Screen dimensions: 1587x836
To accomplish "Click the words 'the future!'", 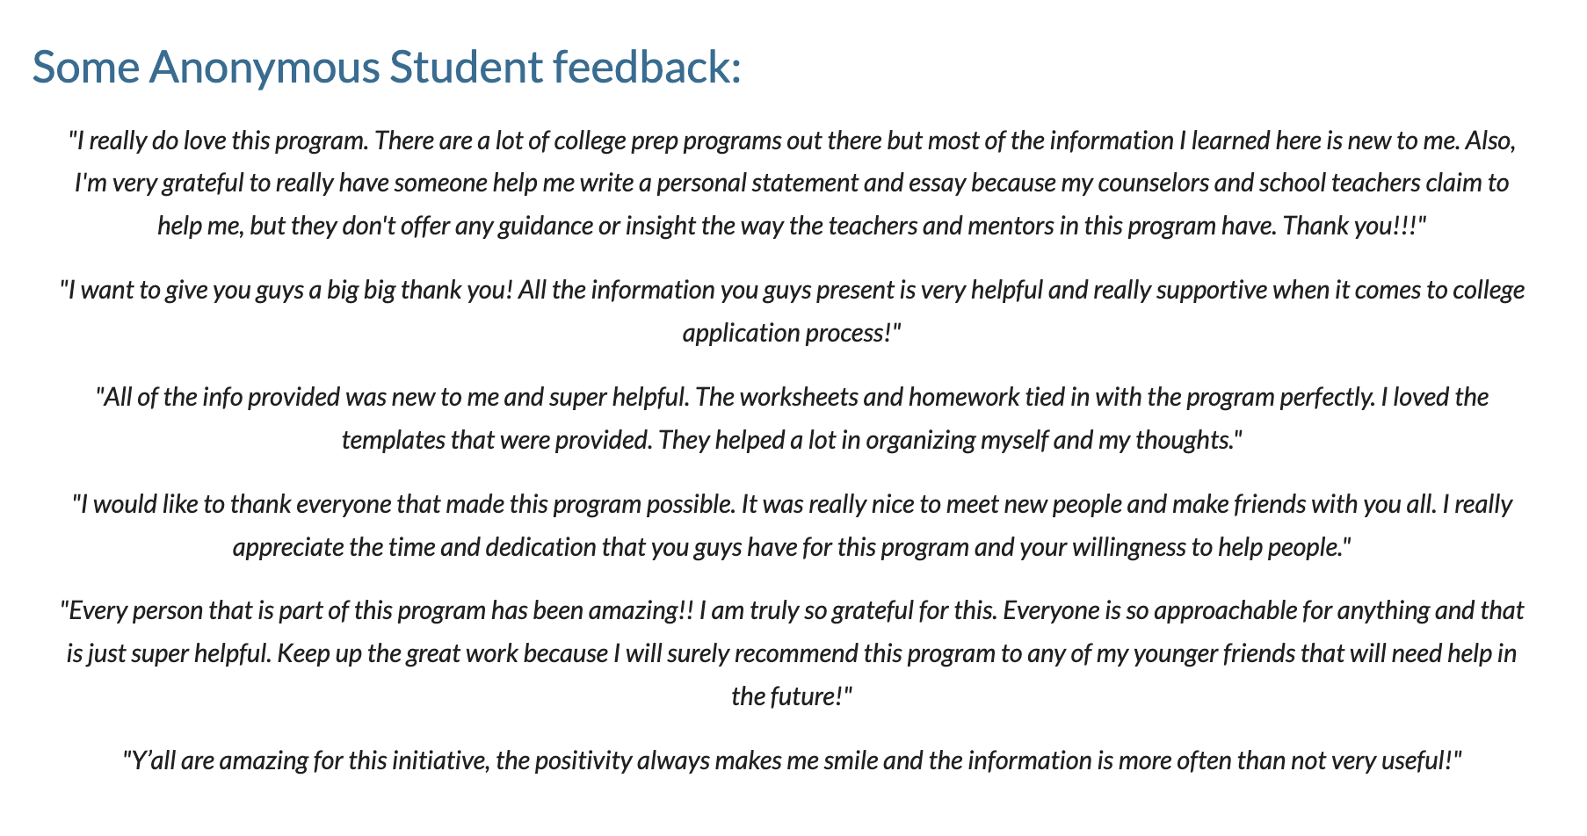I will tap(792, 697).
